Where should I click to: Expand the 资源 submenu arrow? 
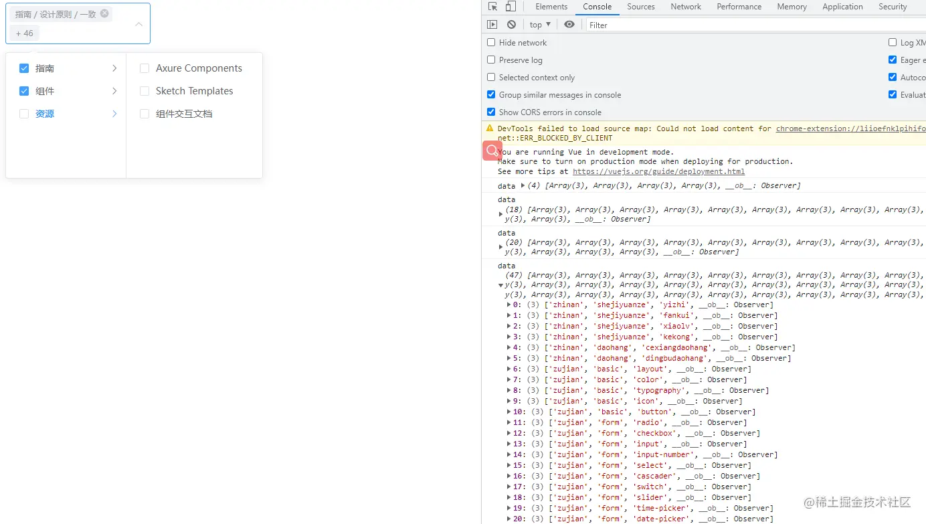click(x=114, y=114)
